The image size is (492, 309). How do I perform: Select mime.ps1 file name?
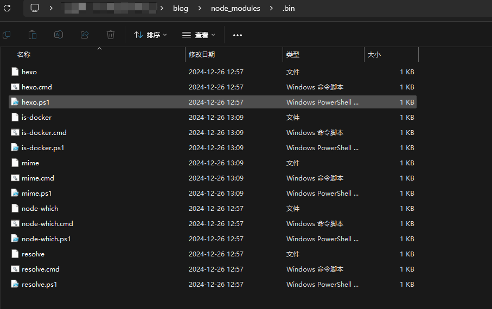click(37, 193)
